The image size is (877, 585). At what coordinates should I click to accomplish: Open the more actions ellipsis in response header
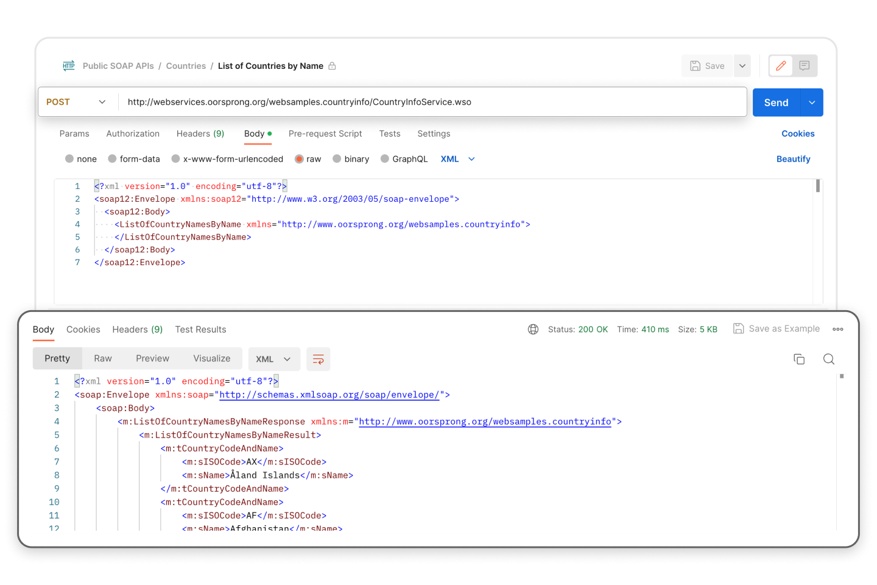coord(837,329)
